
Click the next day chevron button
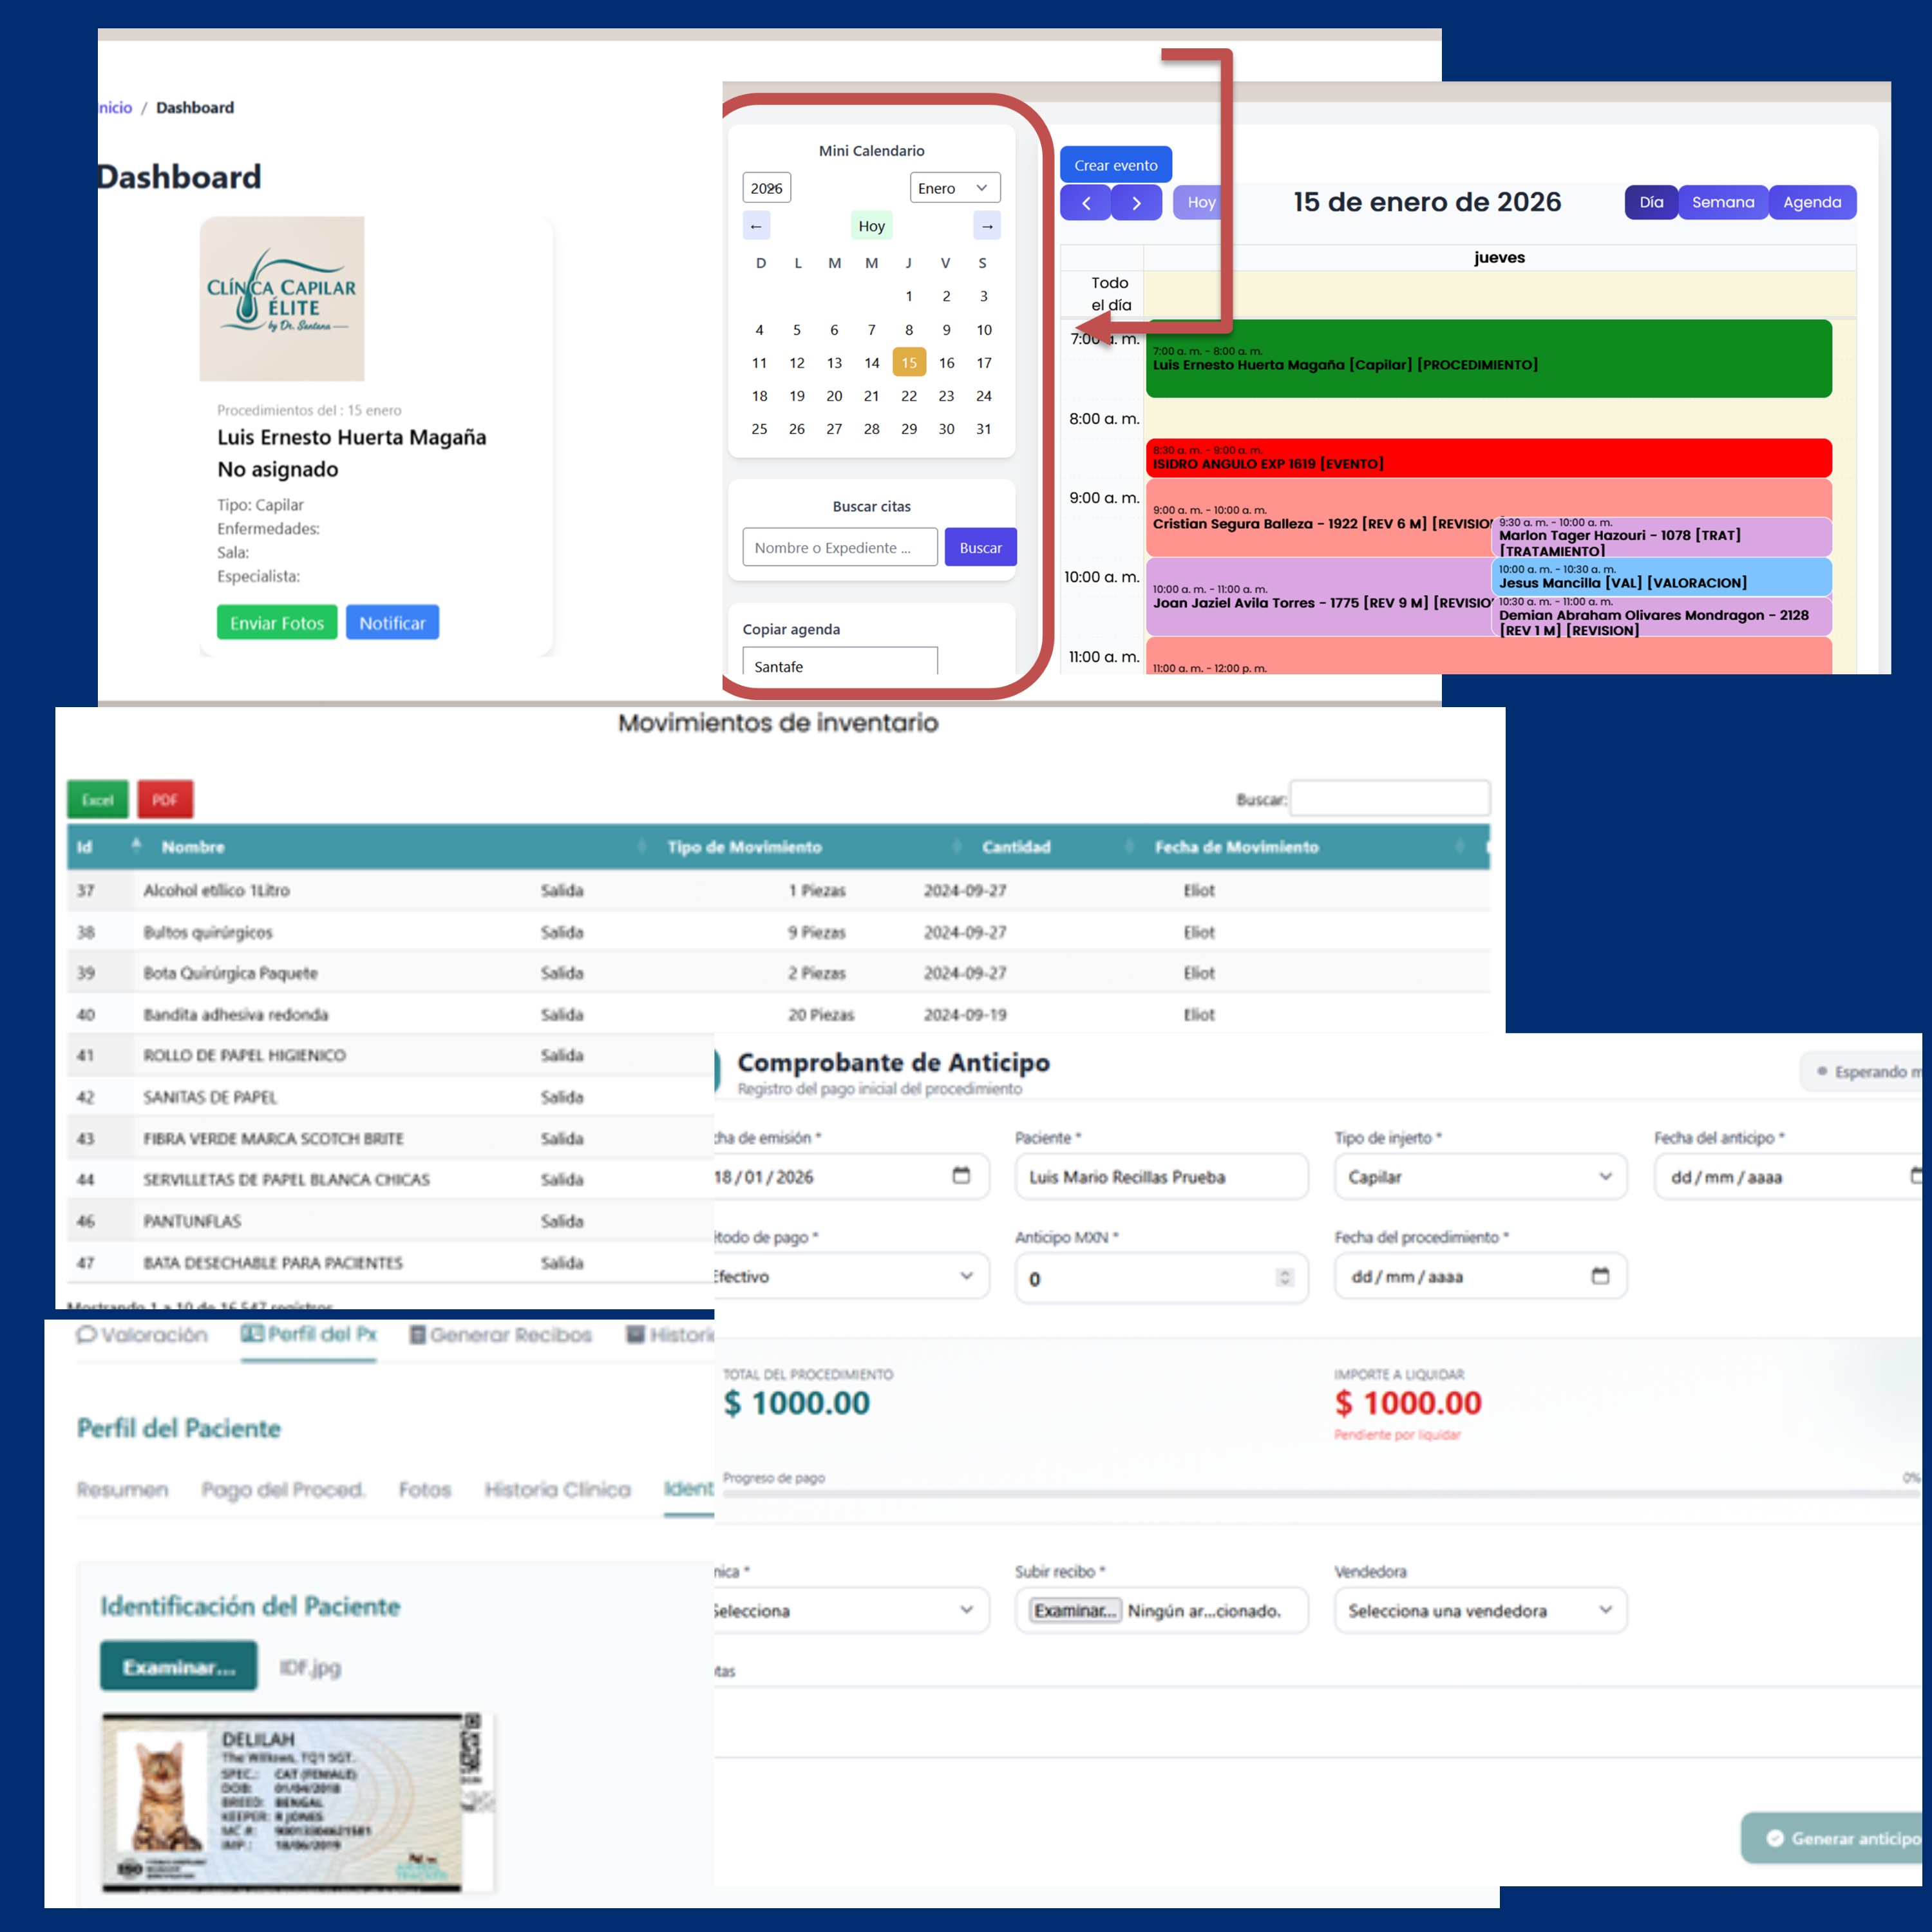pos(1137,203)
